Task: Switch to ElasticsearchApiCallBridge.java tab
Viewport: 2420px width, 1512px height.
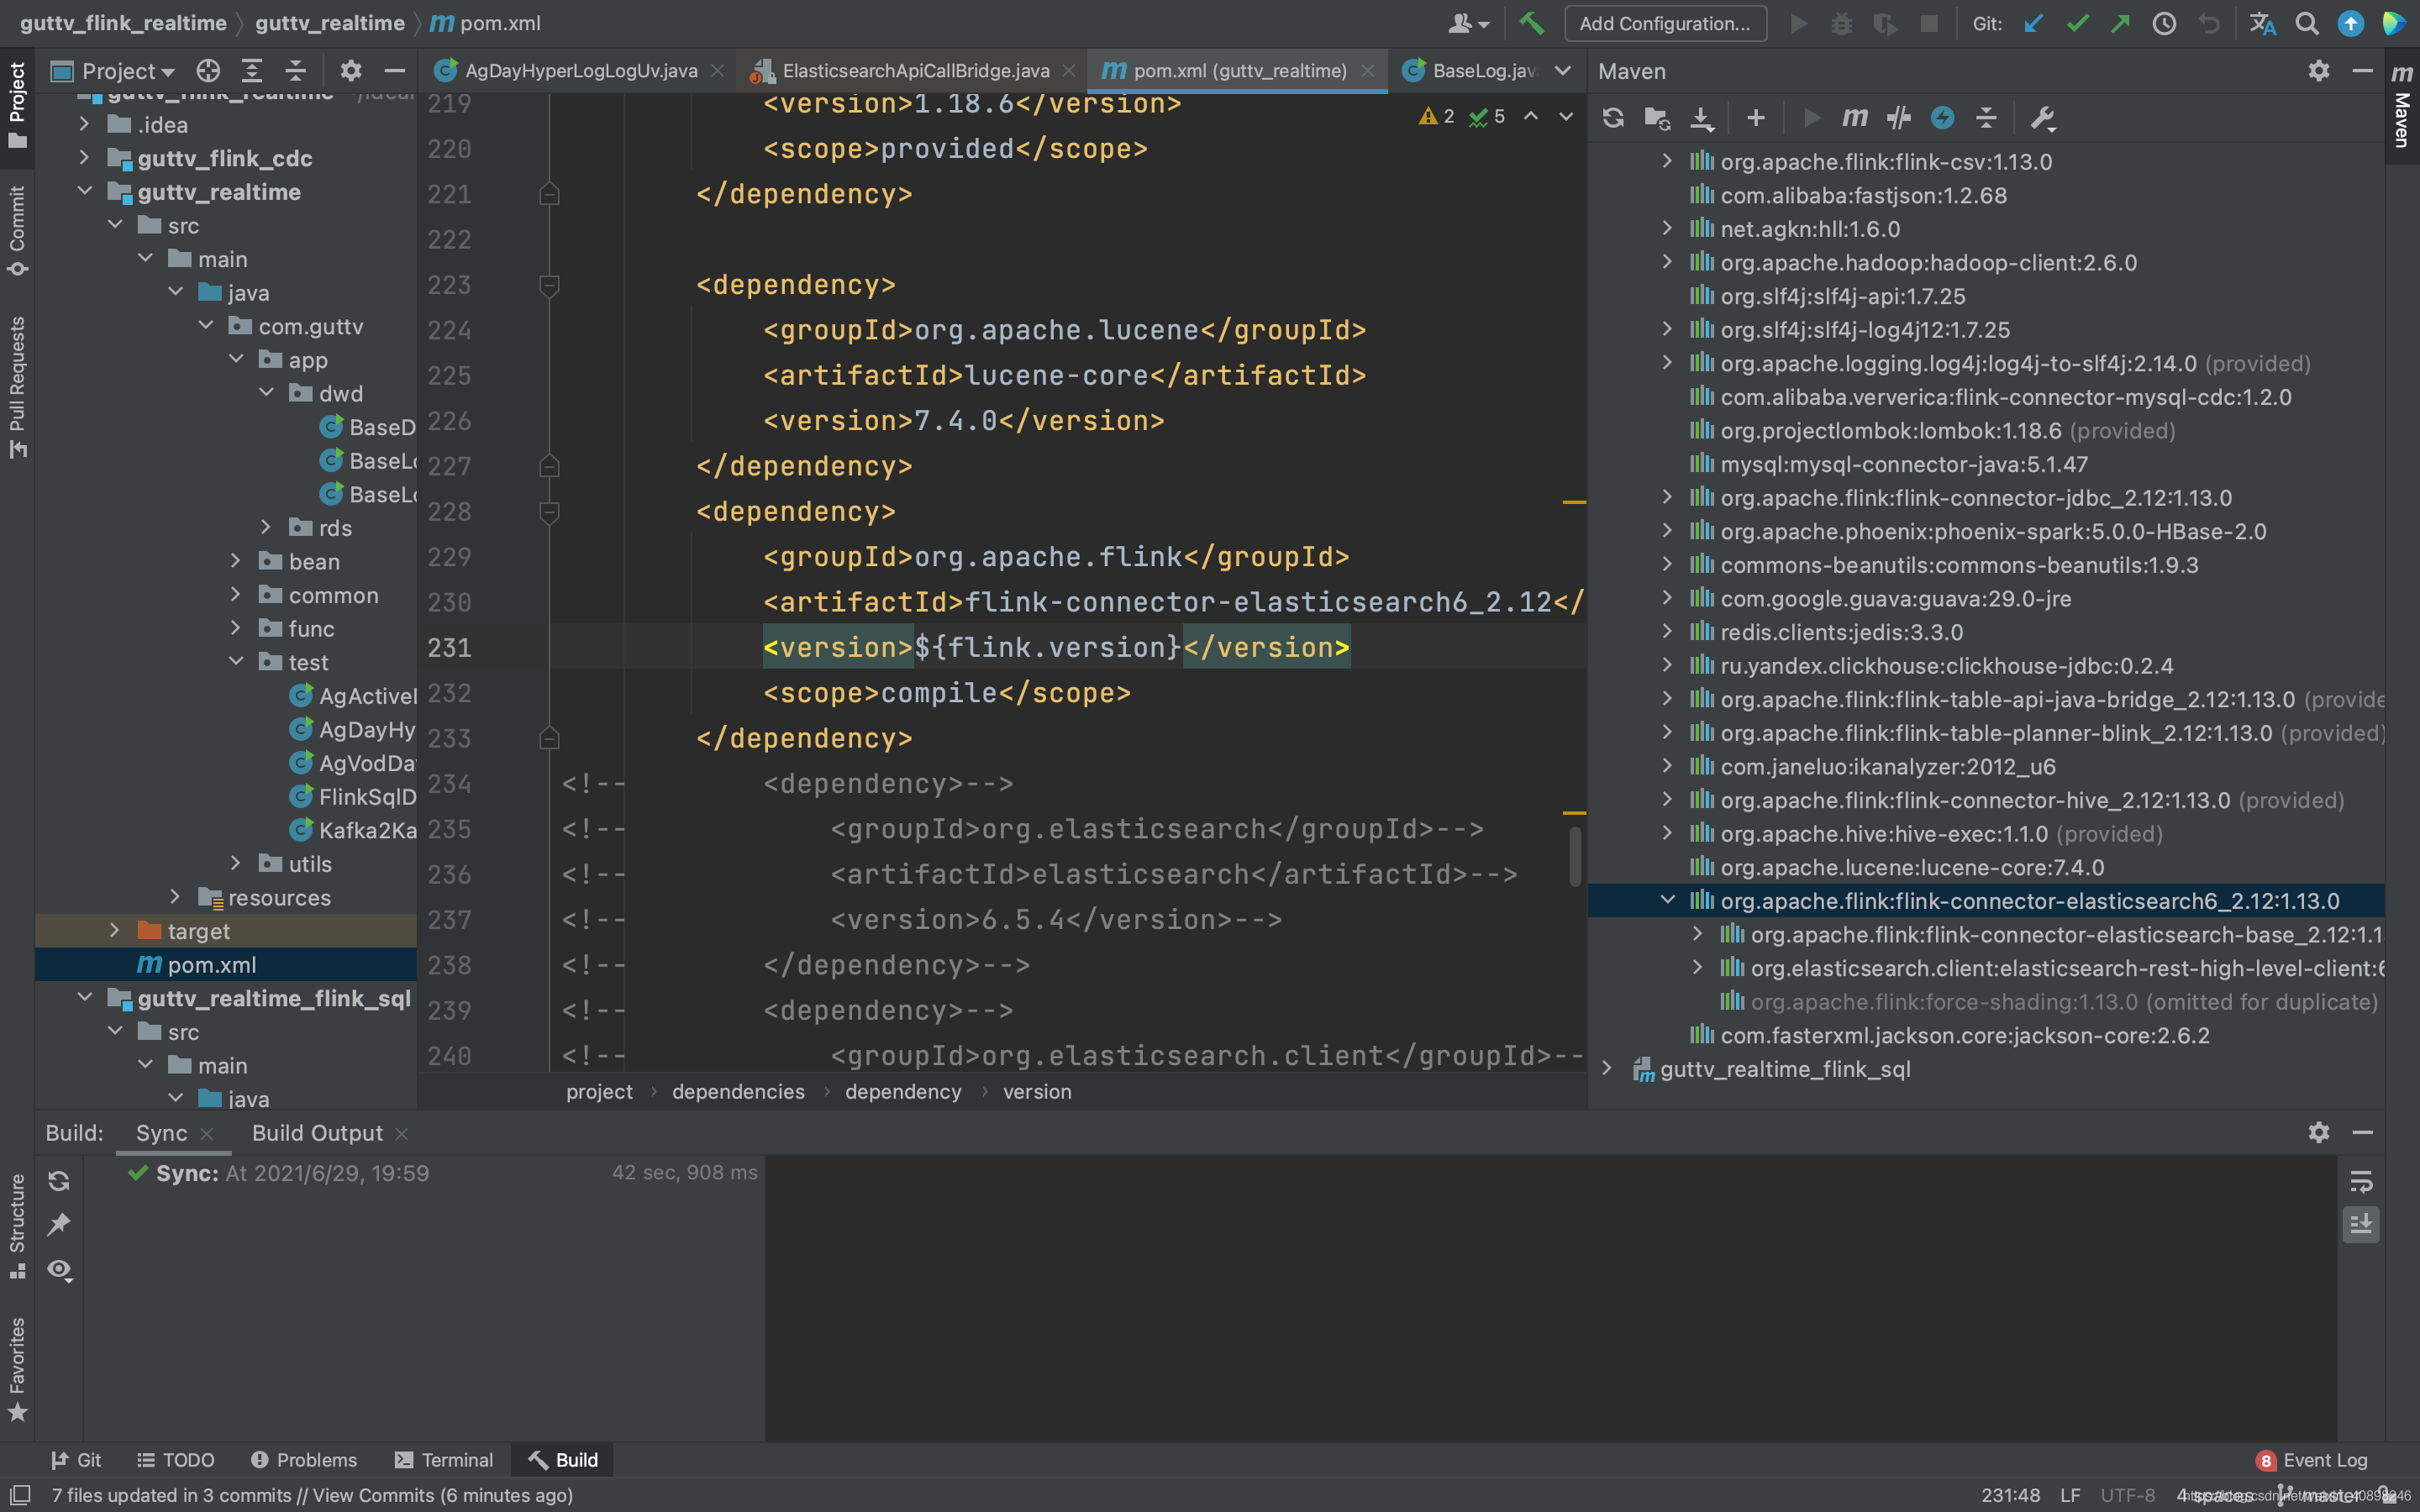Action: click(914, 71)
